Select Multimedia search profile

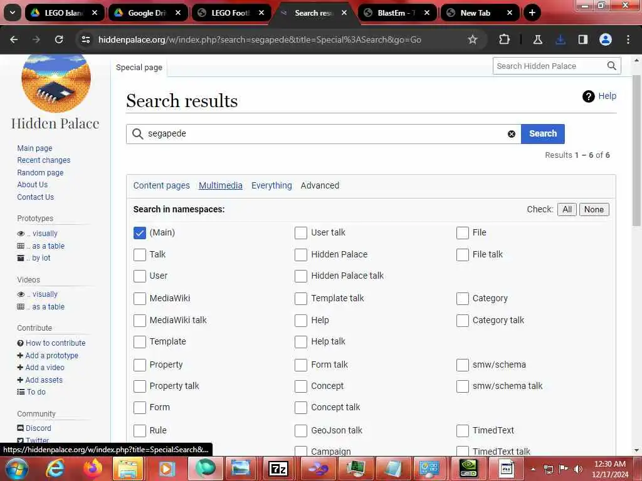point(220,185)
